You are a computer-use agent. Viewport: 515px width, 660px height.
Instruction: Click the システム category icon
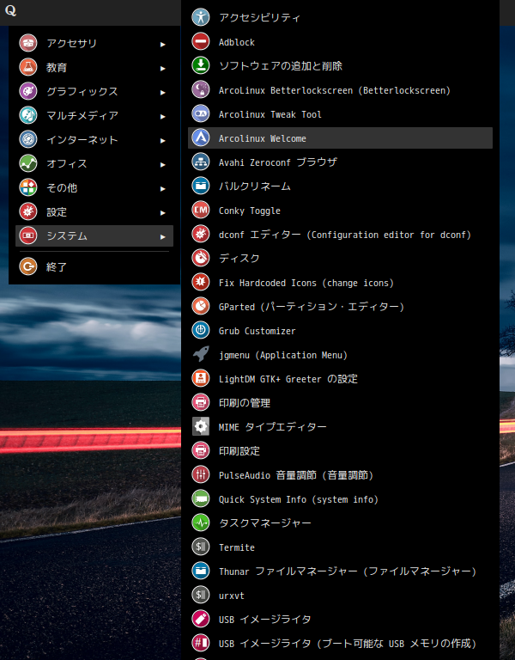tap(28, 235)
